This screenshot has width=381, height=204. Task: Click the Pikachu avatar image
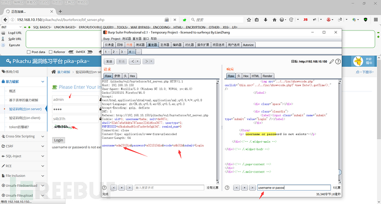click(x=358, y=61)
